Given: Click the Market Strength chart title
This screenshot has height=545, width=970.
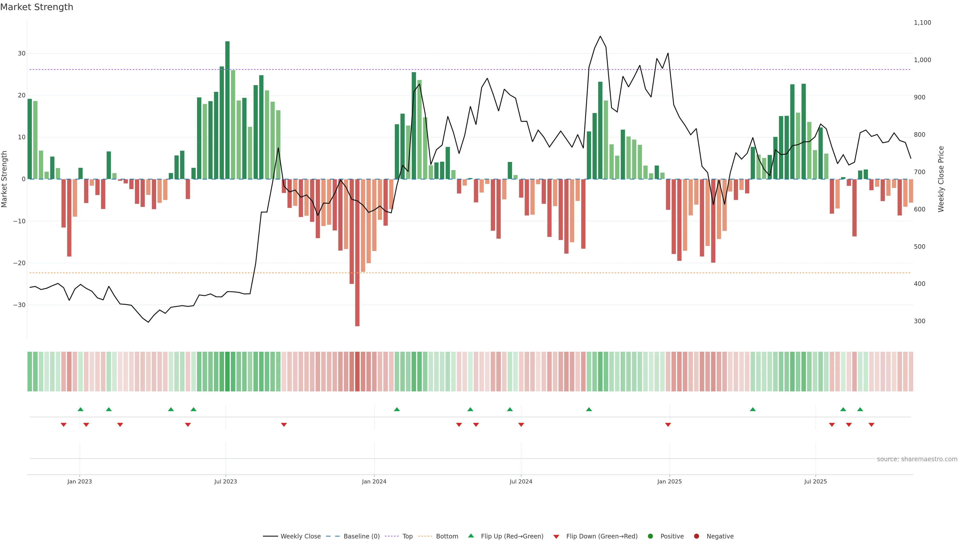Looking at the screenshot, I should point(37,7).
